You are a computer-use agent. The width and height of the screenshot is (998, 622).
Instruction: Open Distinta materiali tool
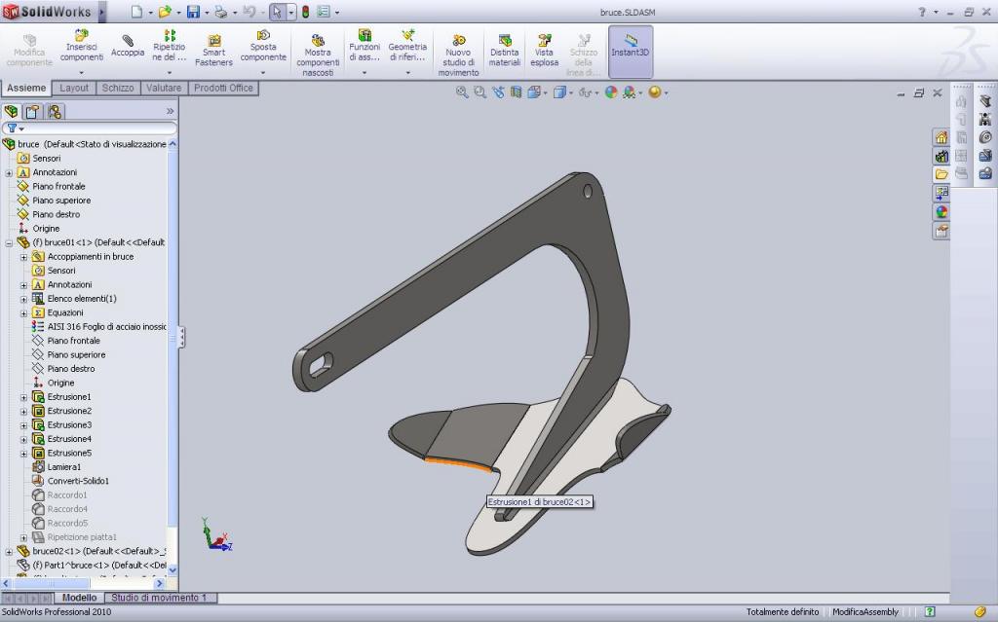tap(505, 51)
